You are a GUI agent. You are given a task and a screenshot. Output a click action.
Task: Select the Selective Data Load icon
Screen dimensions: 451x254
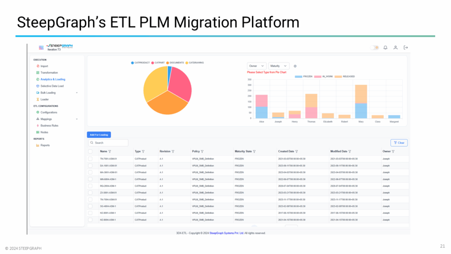pos(37,86)
